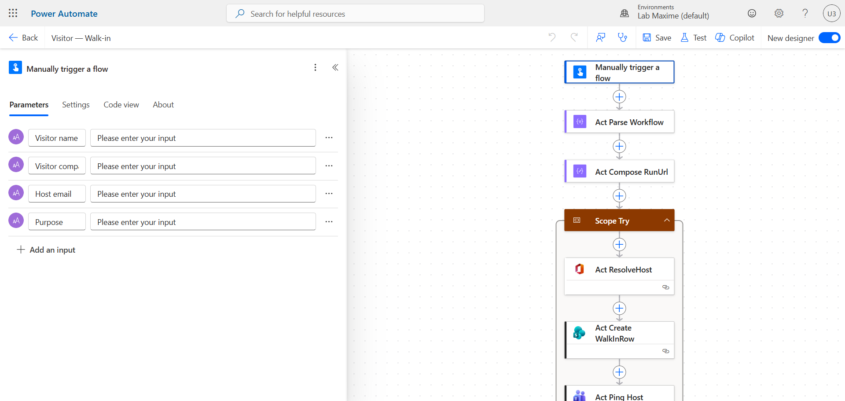Collapse the side panel with double chevron
845x401 pixels.
[x=335, y=67]
